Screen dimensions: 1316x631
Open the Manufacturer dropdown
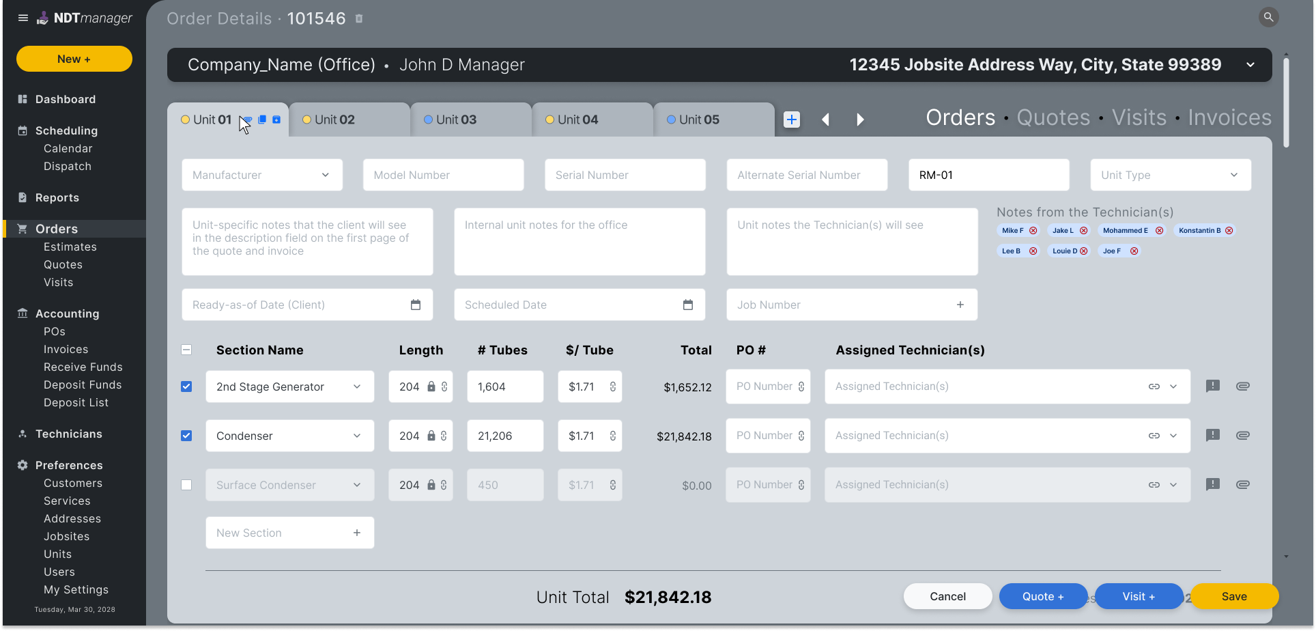(x=262, y=175)
